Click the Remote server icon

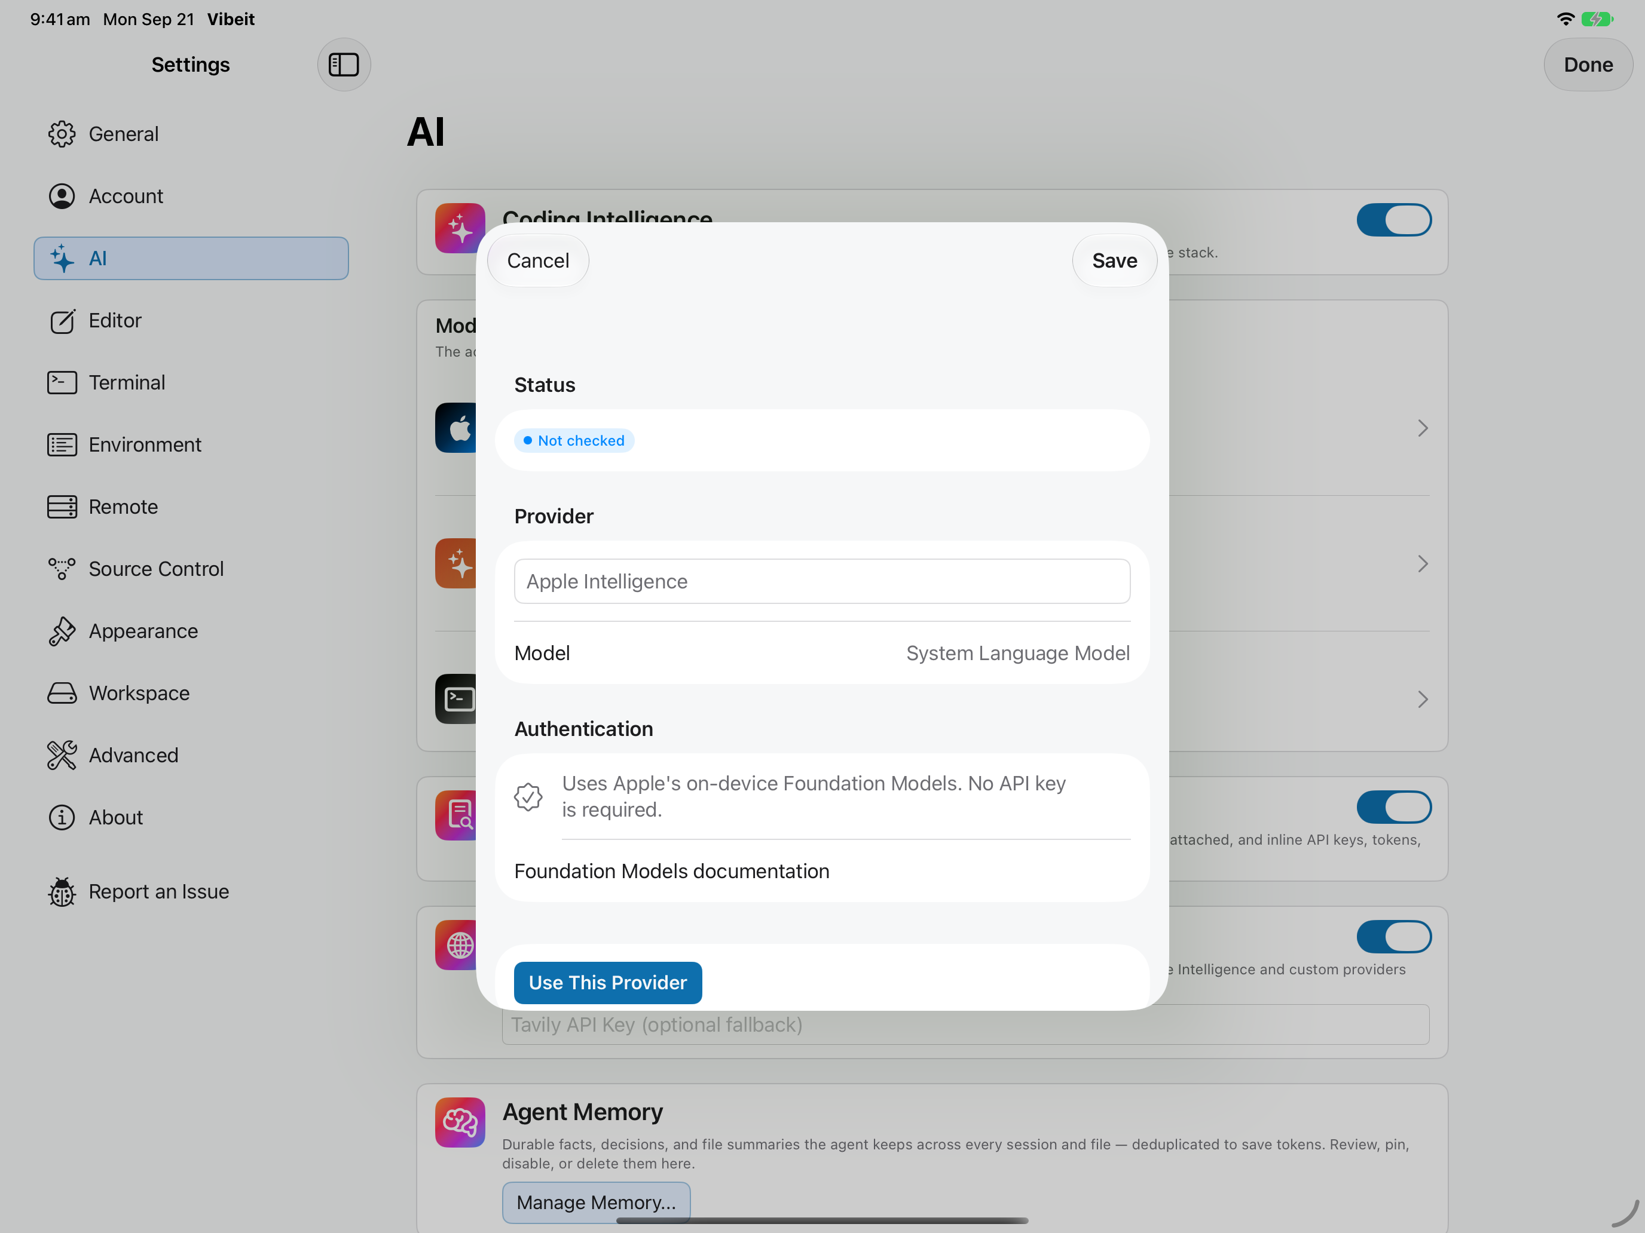coord(62,507)
